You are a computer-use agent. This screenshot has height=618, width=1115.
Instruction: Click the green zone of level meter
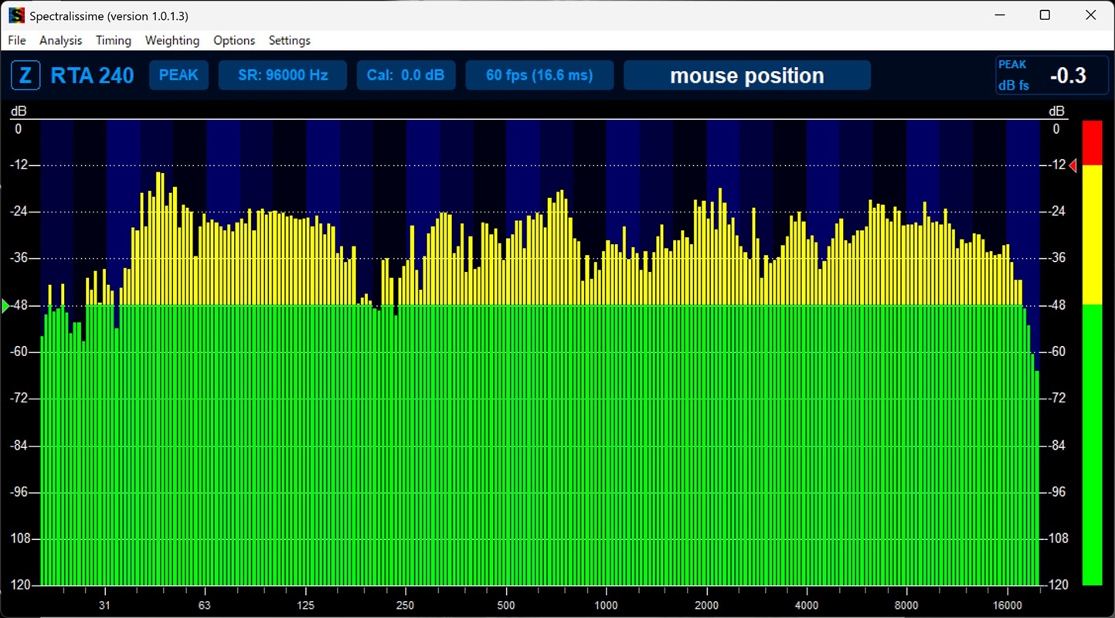coord(1092,445)
